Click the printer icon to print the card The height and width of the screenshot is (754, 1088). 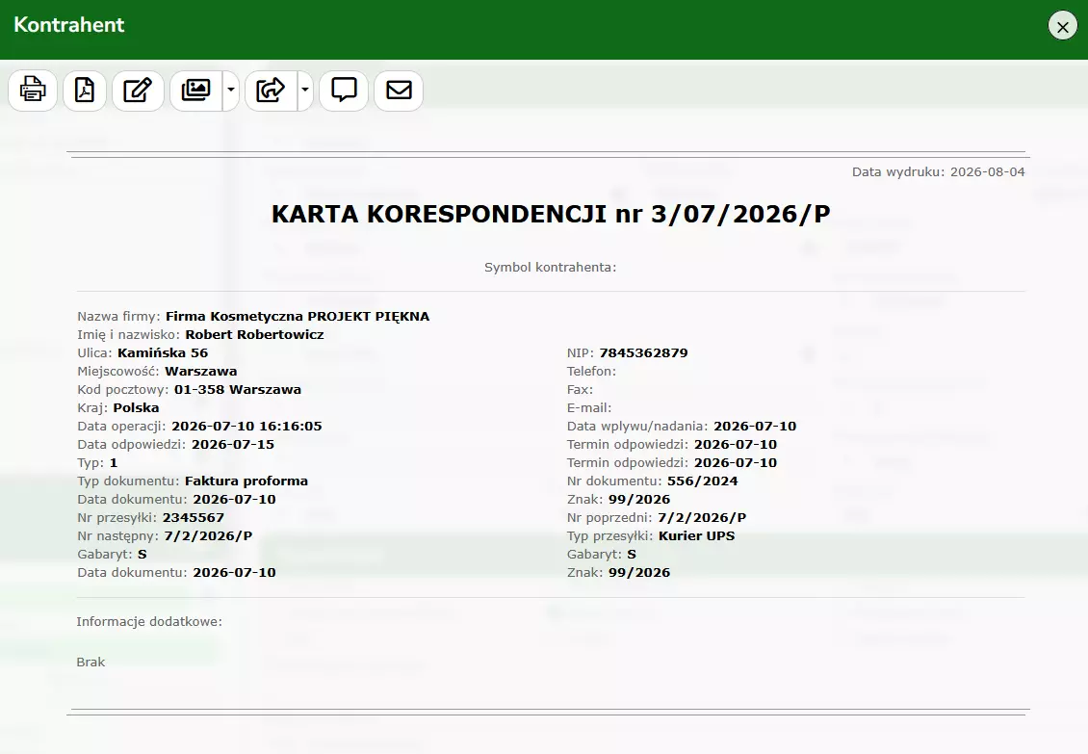[33, 91]
